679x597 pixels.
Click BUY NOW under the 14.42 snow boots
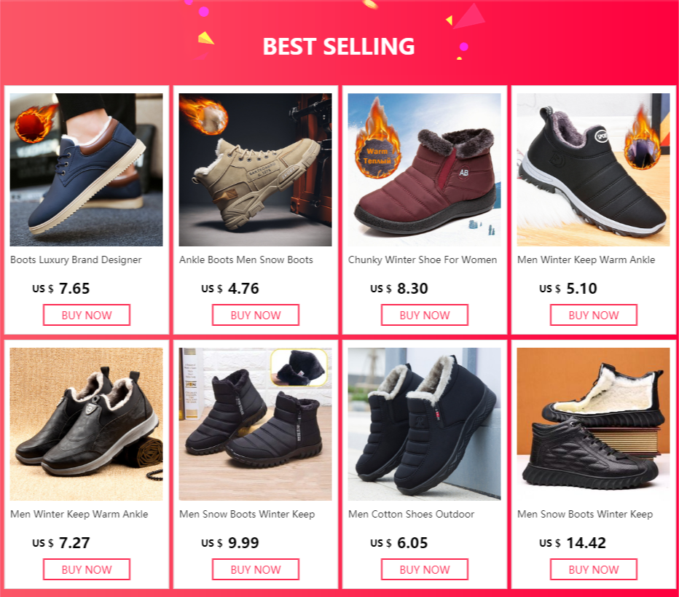pyautogui.click(x=594, y=569)
